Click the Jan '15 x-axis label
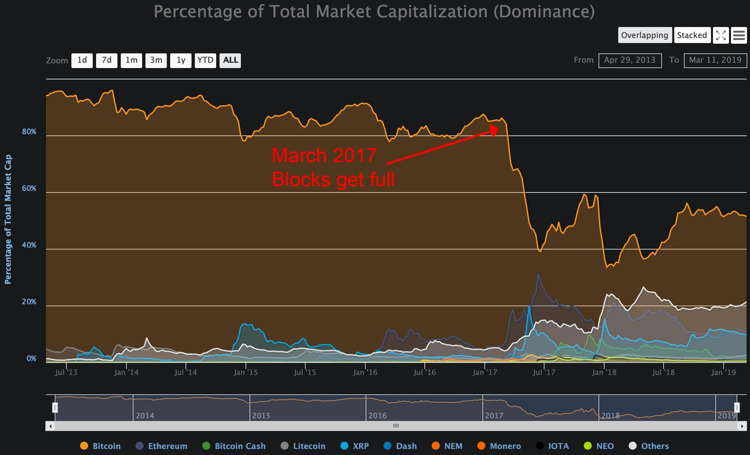This screenshot has width=750, height=455. pos(246,372)
